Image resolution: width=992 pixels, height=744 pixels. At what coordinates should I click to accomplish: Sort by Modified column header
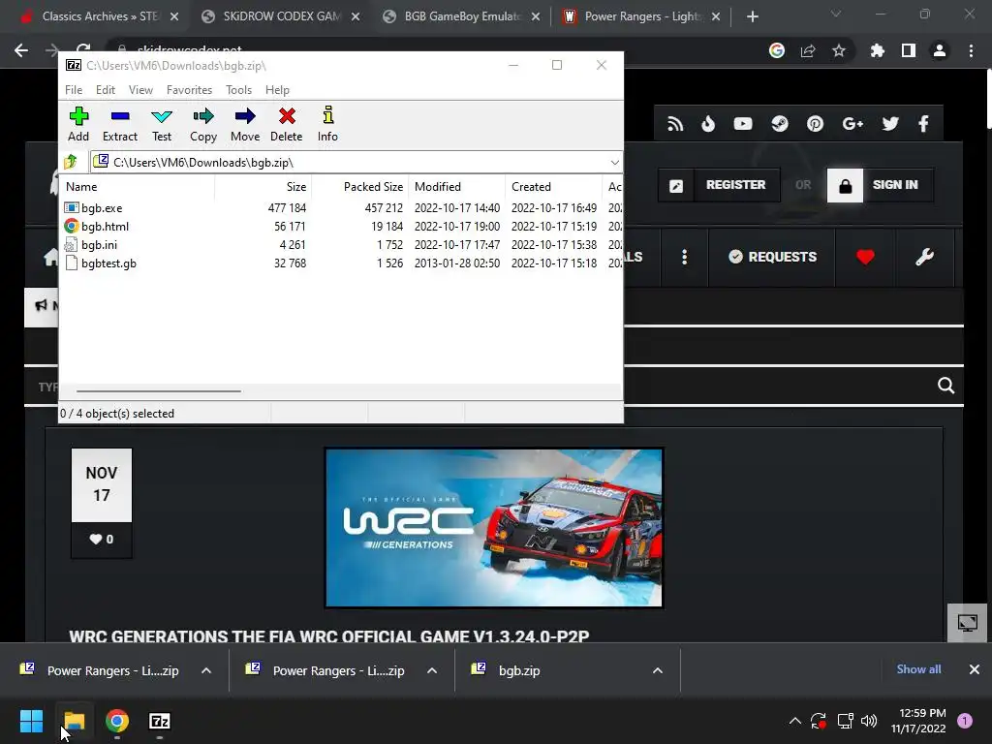pyautogui.click(x=457, y=187)
